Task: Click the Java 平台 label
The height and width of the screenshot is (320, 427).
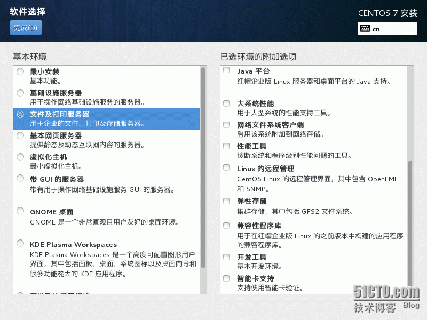Action: (x=253, y=71)
